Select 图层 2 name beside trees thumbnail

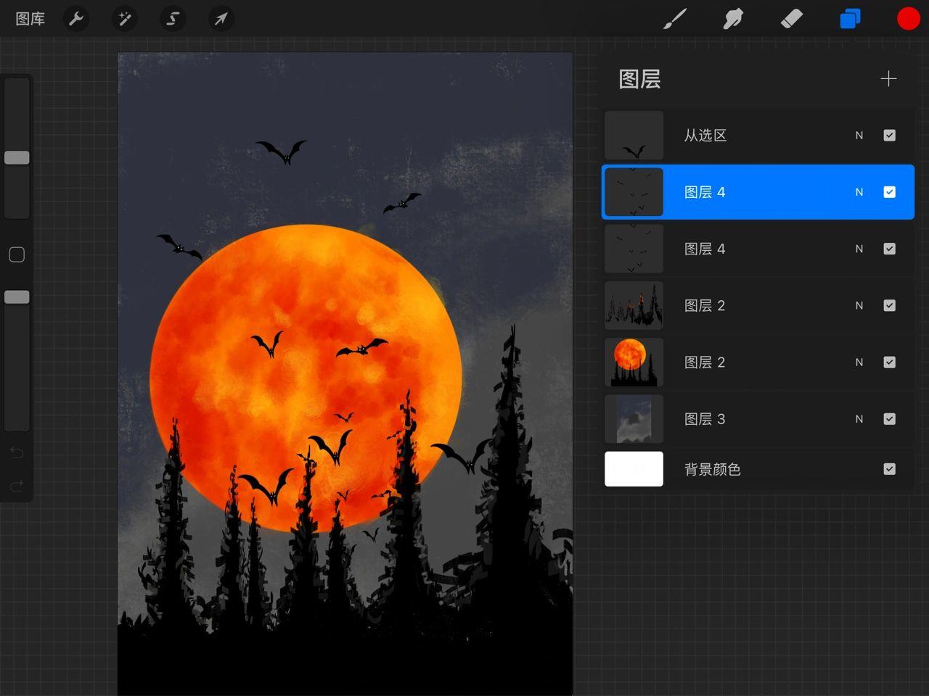(x=705, y=305)
